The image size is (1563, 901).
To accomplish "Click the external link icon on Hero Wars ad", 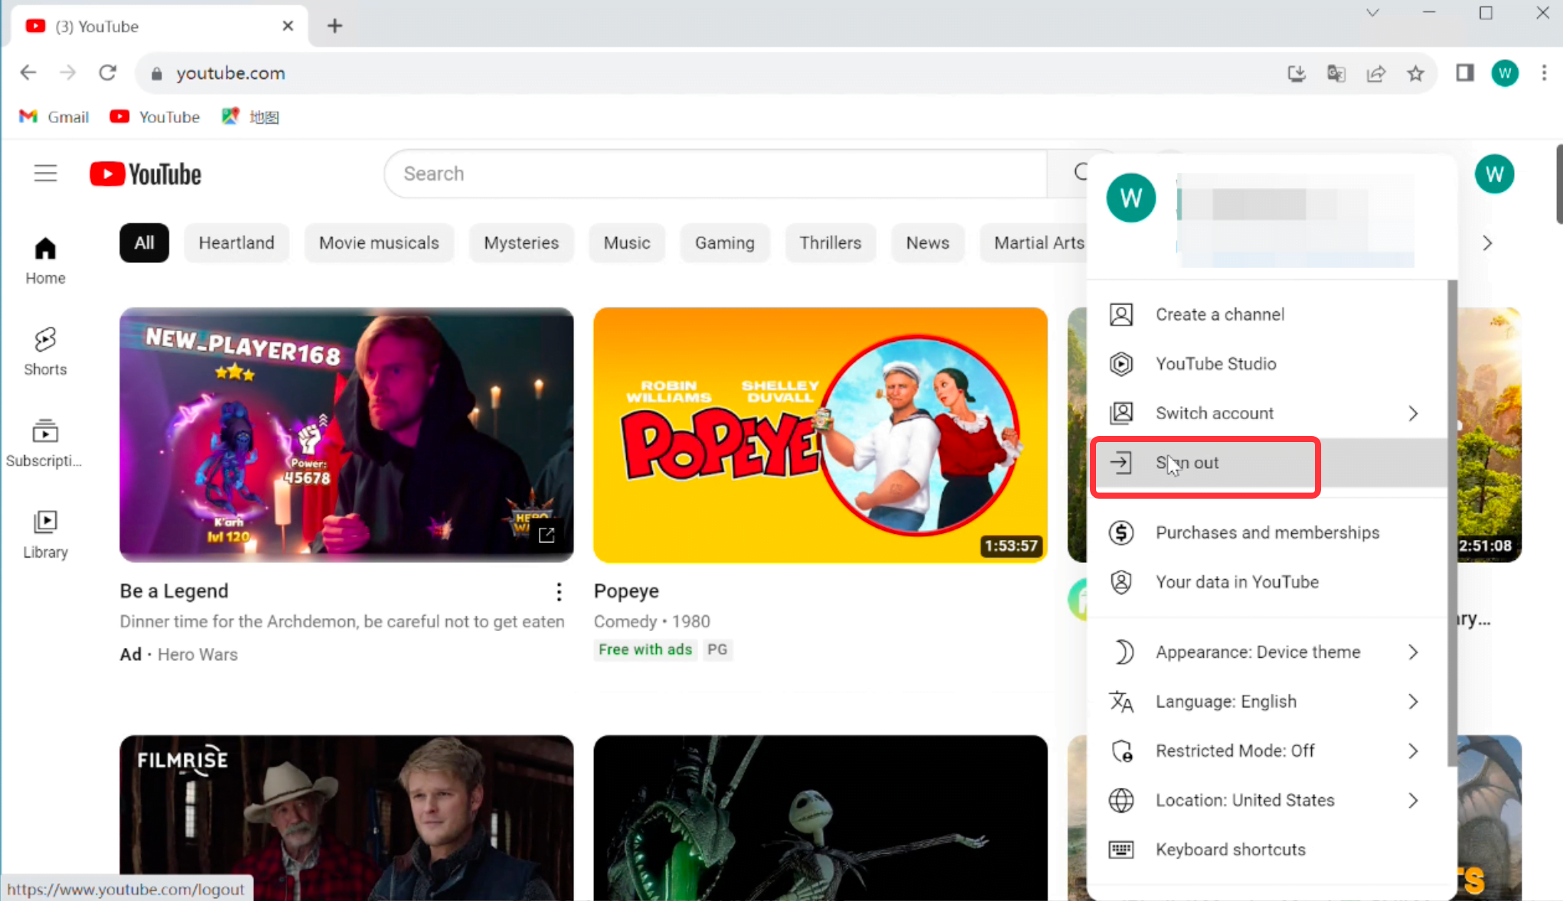I will pyautogui.click(x=547, y=535).
